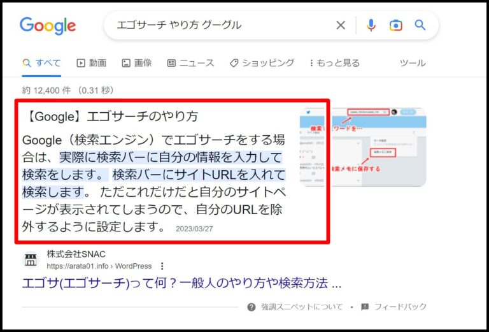Viewport: 489px width, 332px height.
Task: Click the highlighted text 実際に検索バーに自分の情報を入力して
Action: 171,157
